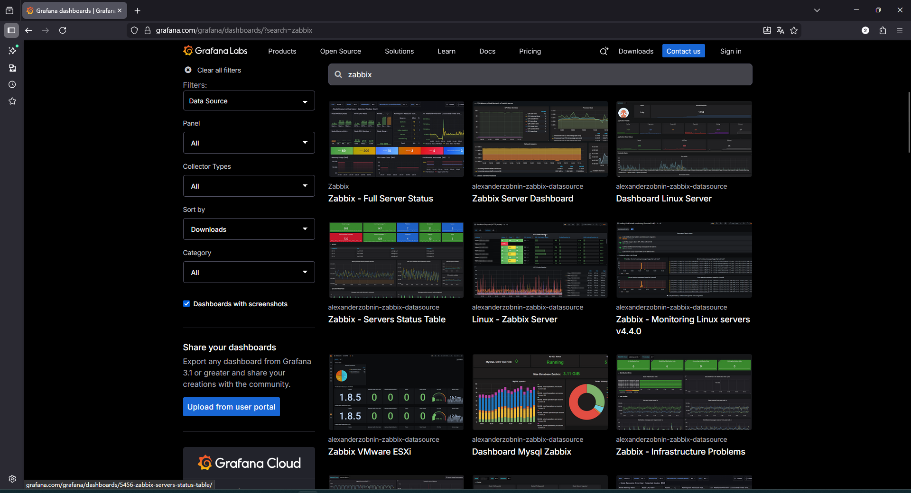This screenshot has height=493, width=911.
Task: Click the search magnifier icon
Action: [x=338, y=74]
